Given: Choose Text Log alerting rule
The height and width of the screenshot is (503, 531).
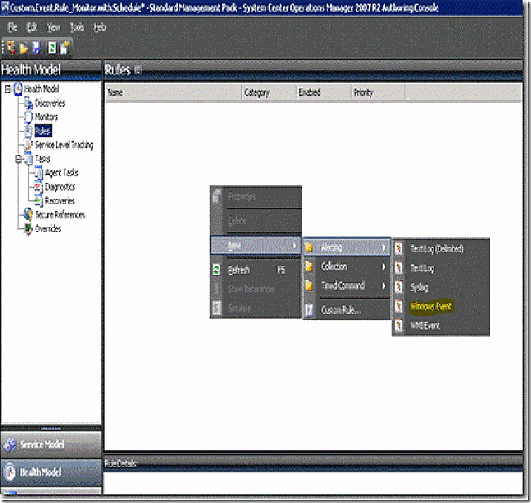Looking at the screenshot, I should tap(442, 268).
